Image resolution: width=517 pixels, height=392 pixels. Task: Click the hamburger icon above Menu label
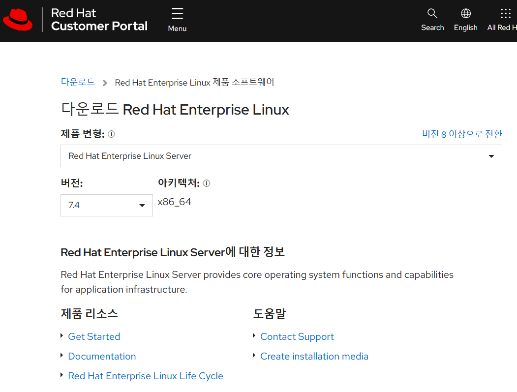coord(177,13)
